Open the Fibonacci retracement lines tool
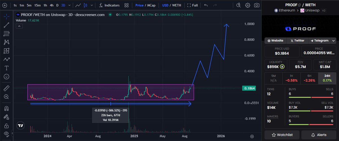Image resolution: width=339 pixels, height=141 pixels. point(6,33)
